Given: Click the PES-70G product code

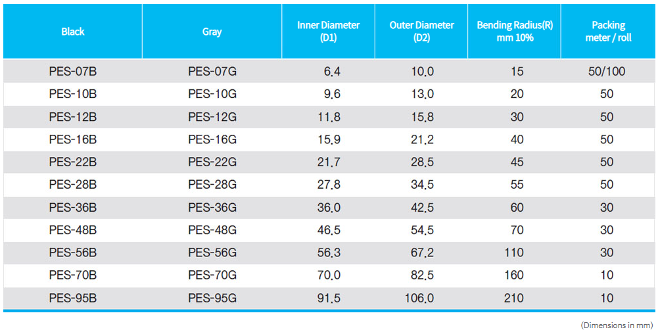Looking at the screenshot, I should (212, 275).
